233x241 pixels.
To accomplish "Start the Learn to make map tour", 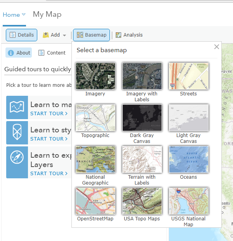I will [49, 114].
